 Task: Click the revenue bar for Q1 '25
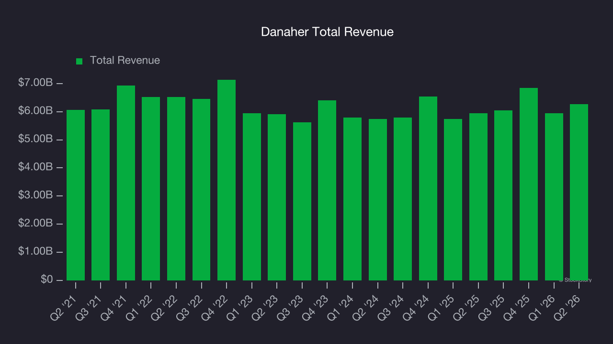coord(453,200)
